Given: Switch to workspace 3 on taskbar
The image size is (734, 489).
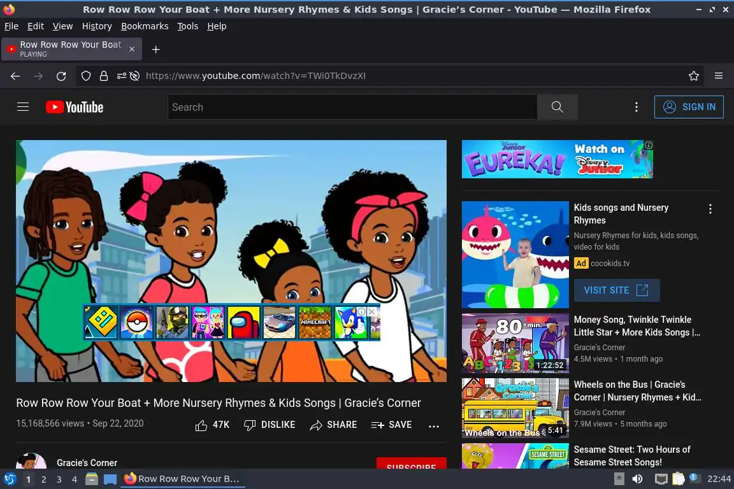Looking at the screenshot, I should (x=59, y=479).
